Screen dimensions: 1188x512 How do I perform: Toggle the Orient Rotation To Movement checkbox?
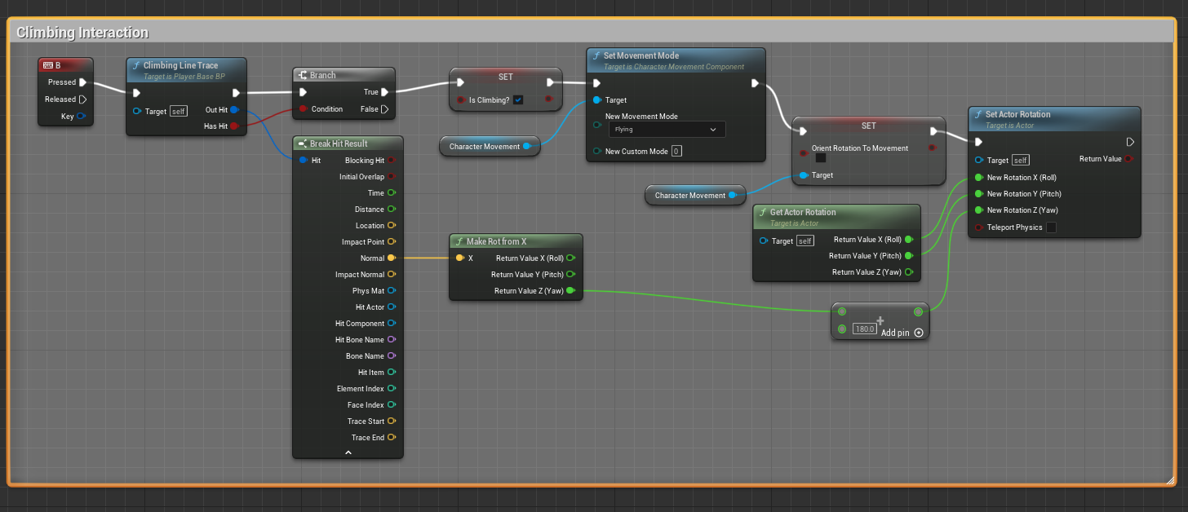(821, 158)
